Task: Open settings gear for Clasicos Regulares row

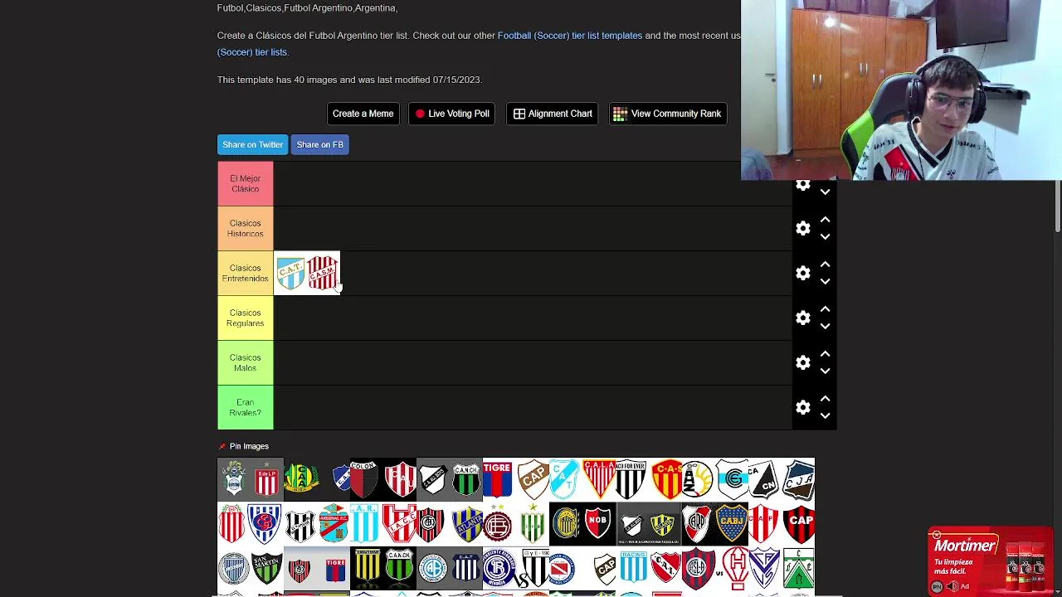Action: click(802, 318)
